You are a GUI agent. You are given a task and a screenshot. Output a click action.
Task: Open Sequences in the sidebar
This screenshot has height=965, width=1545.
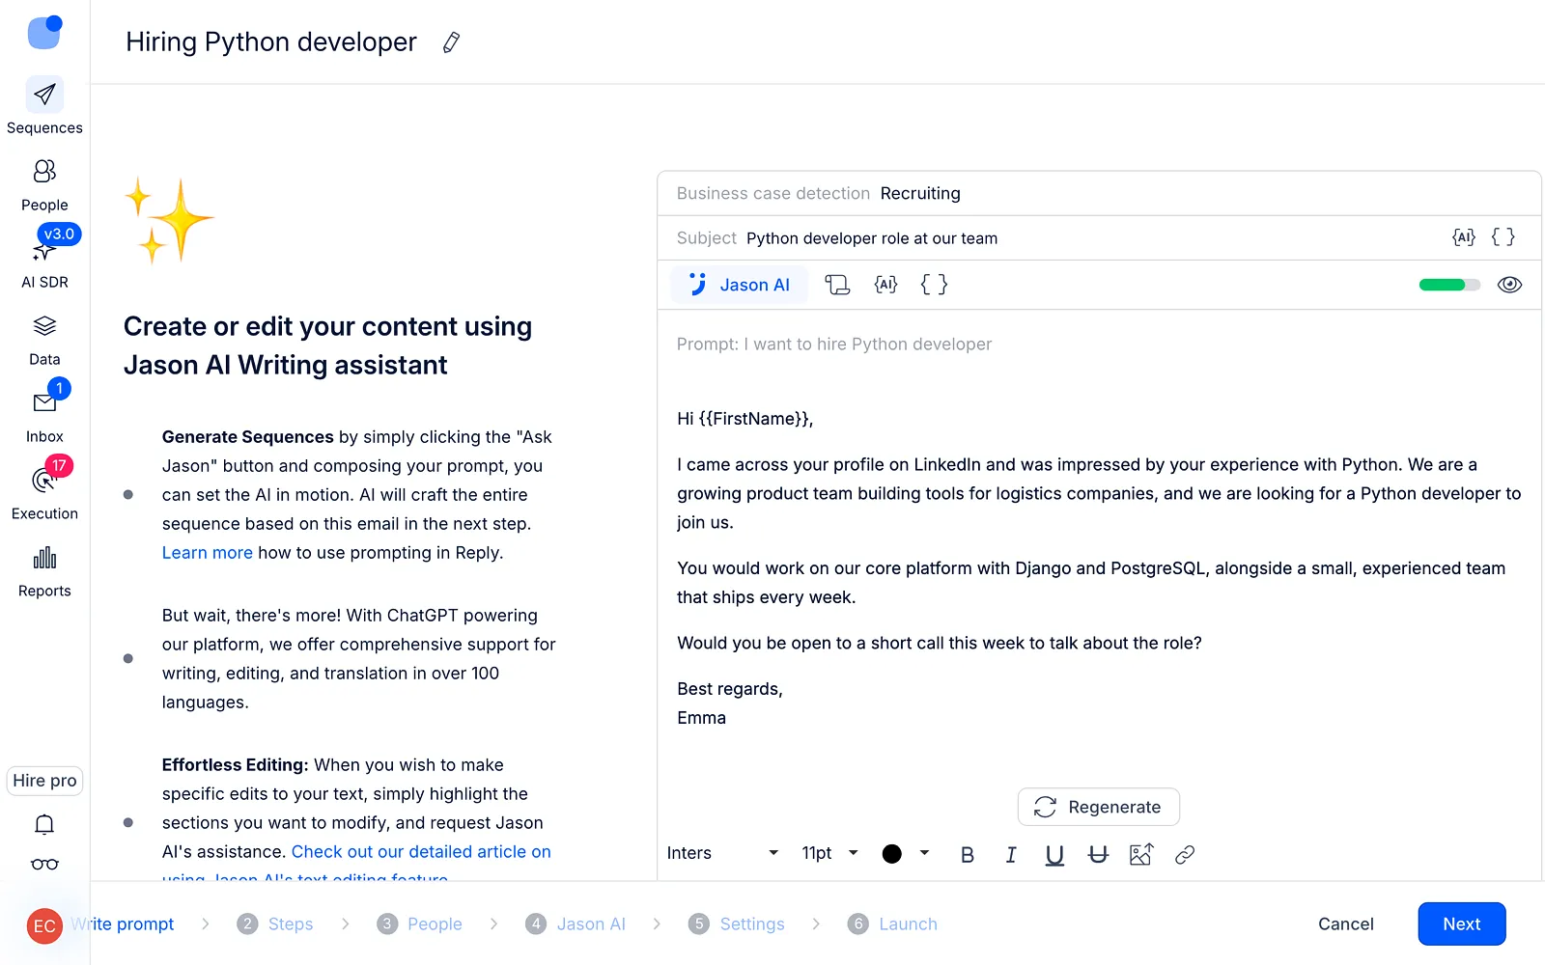[44, 106]
